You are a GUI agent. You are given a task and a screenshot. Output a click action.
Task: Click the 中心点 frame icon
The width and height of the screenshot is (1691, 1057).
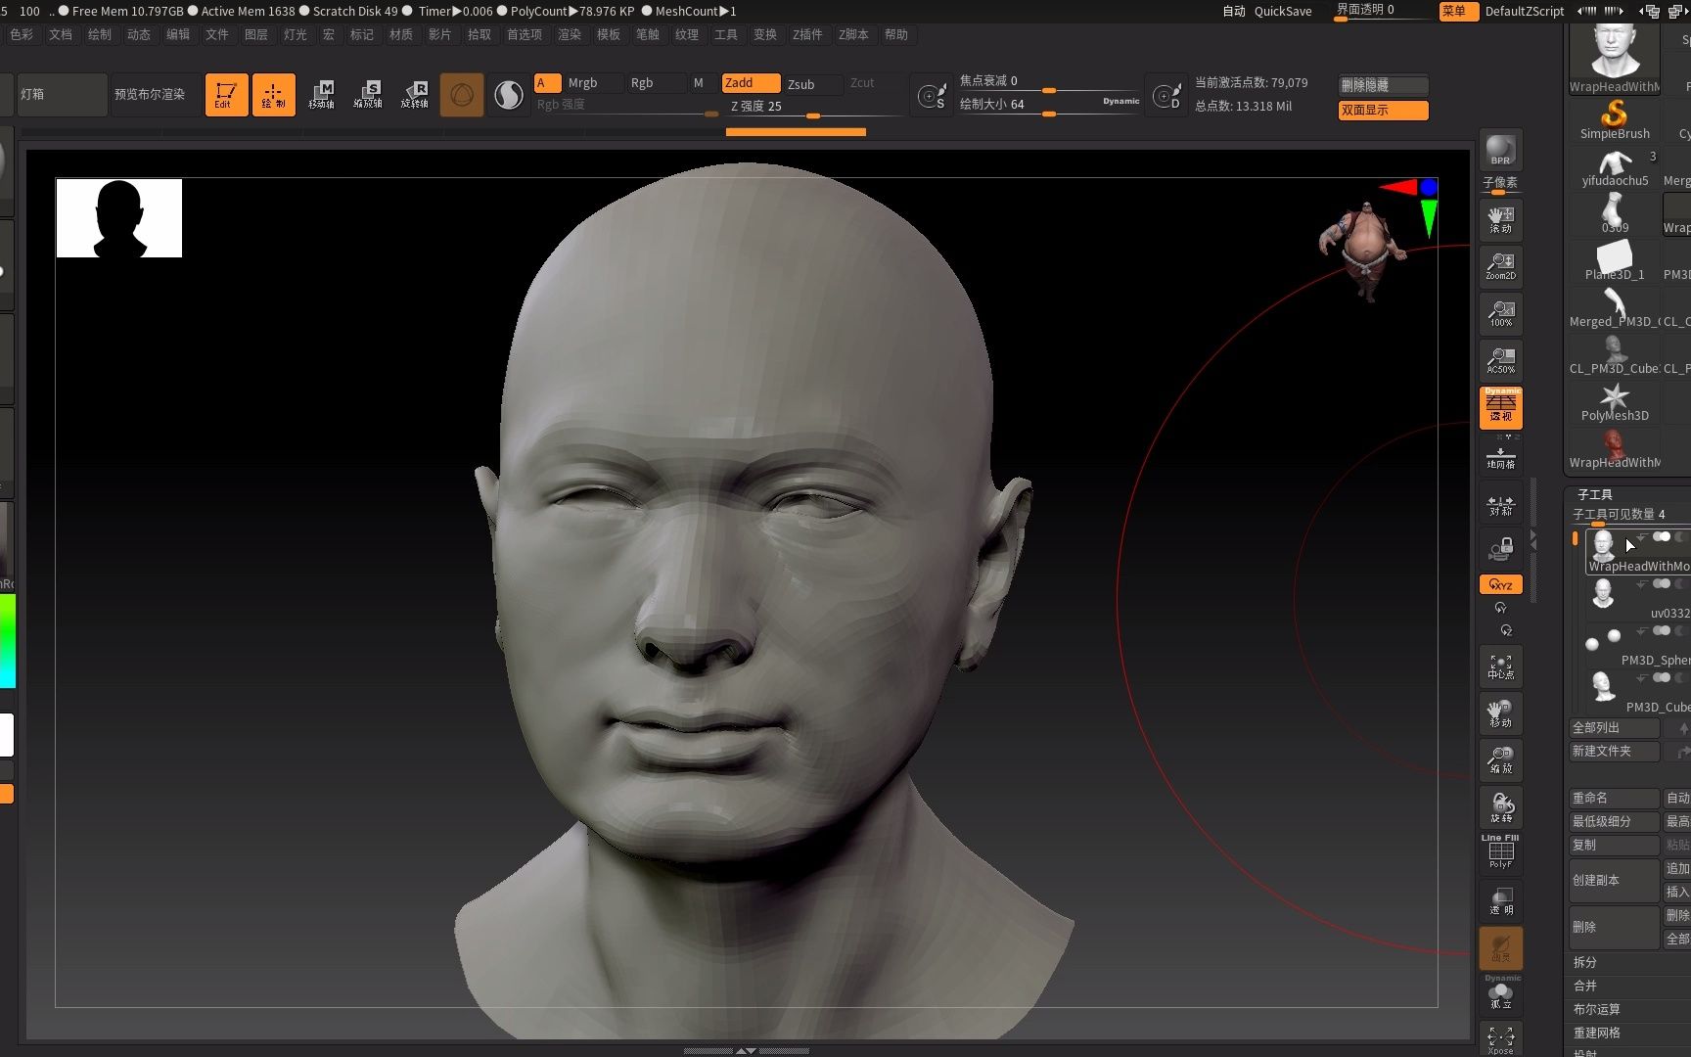(1500, 666)
